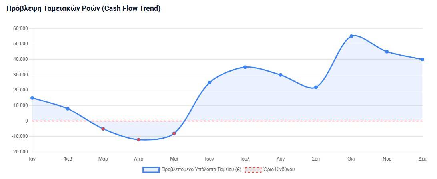Click the Ιαν data point on the line
This screenshot has height=179, width=437.
tap(32, 98)
